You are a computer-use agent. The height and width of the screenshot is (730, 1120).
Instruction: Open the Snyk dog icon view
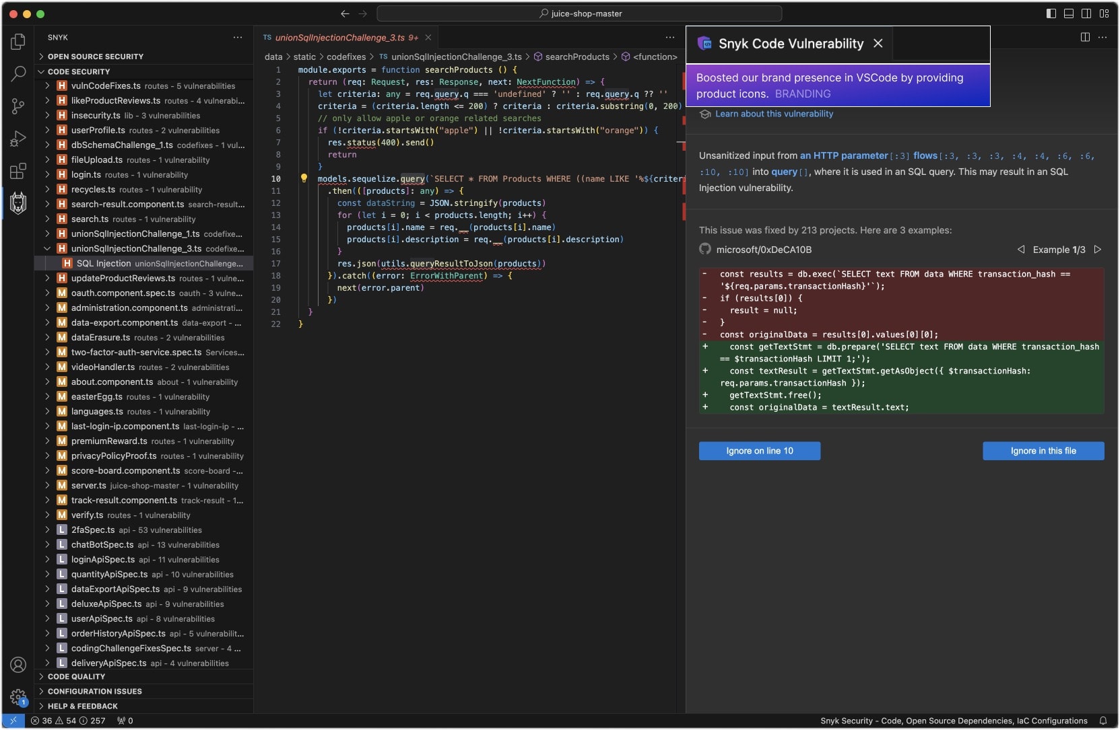[18, 203]
